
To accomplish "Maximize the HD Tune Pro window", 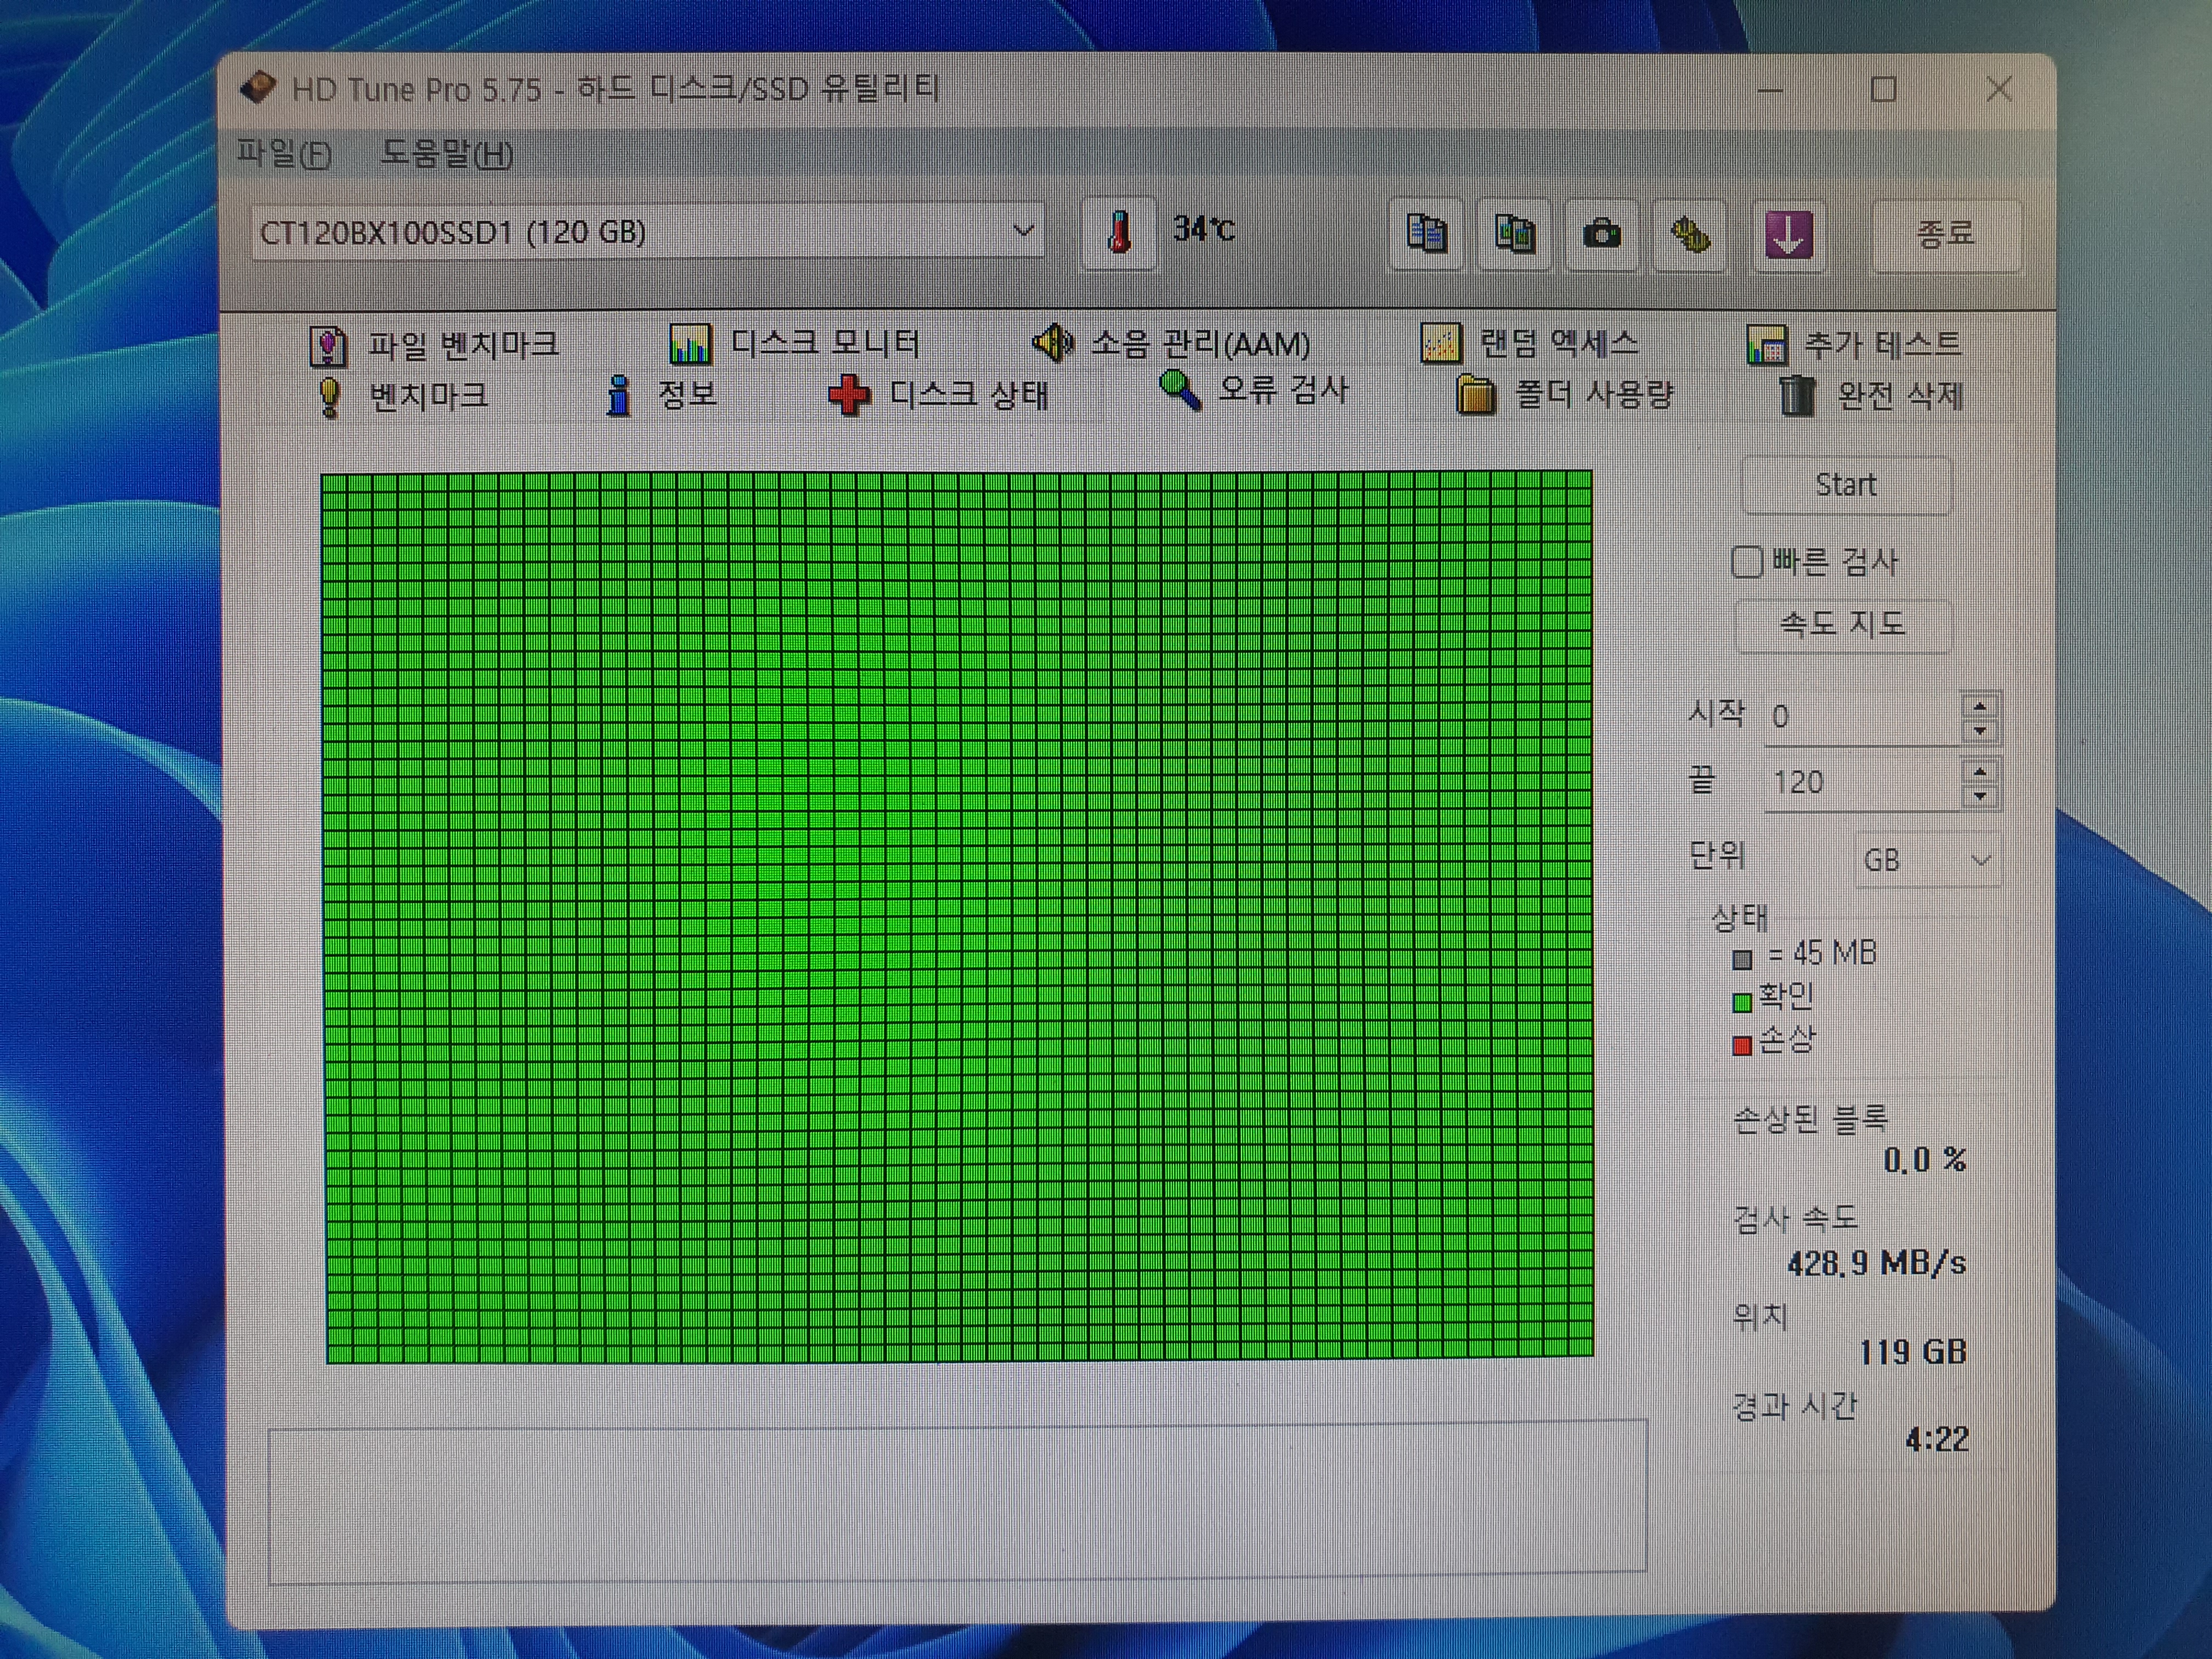I will coord(1884,90).
